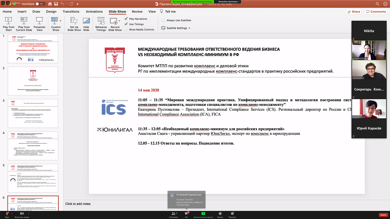This screenshot has width=390, height=219.
Task: Click the Record Slide Show icon
Action: click(x=113, y=21)
